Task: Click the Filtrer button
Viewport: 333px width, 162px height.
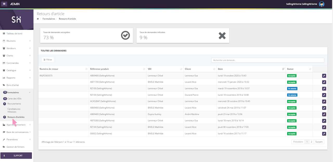Action: pyautogui.click(x=48, y=60)
